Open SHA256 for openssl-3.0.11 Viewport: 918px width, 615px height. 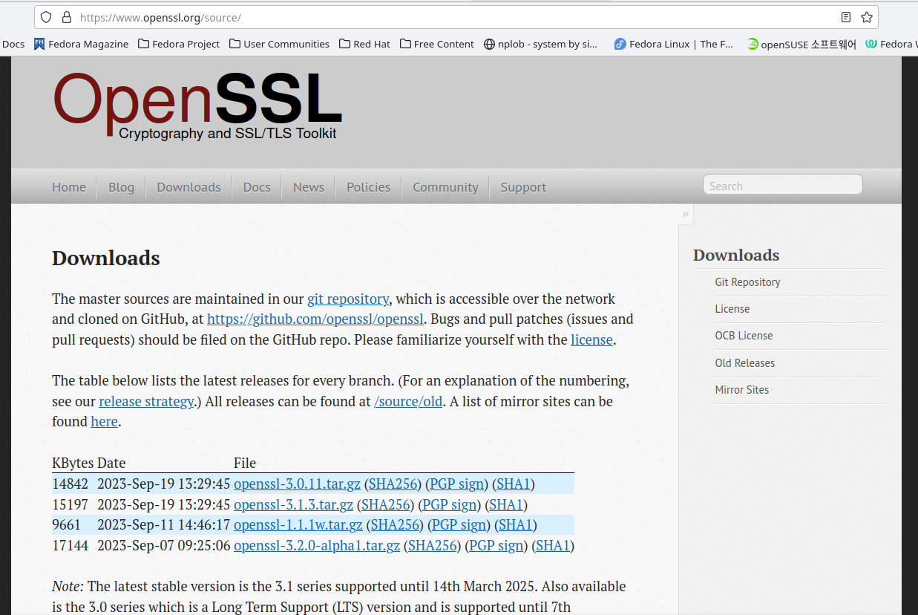[x=395, y=484]
